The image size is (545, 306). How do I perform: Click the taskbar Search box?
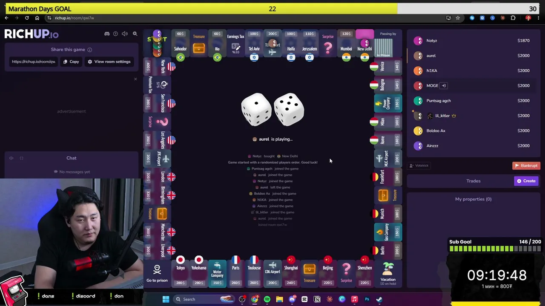[x=204, y=299]
